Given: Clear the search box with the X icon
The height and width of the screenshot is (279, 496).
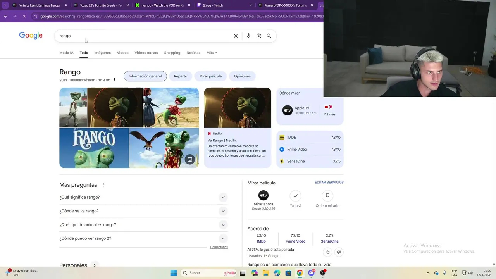Looking at the screenshot, I should [x=236, y=36].
